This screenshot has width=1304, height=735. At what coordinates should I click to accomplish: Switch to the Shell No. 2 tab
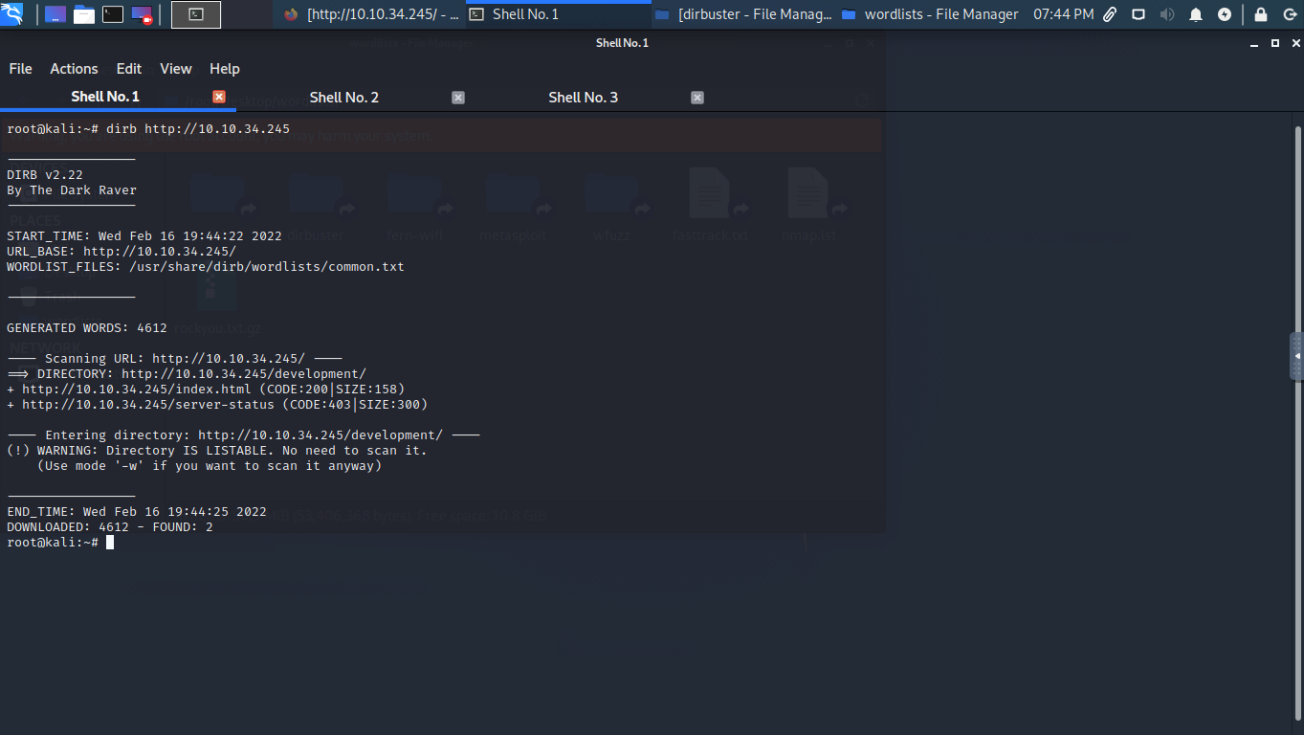click(344, 98)
